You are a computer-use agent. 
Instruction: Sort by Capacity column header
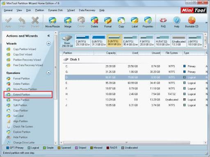click(x=105, y=53)
